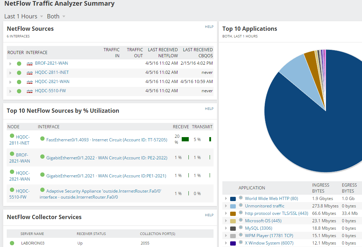Click the gear icon beside X Window System
Image resolution: width=362 pixels, height=247 pixels.
[240, 243]
